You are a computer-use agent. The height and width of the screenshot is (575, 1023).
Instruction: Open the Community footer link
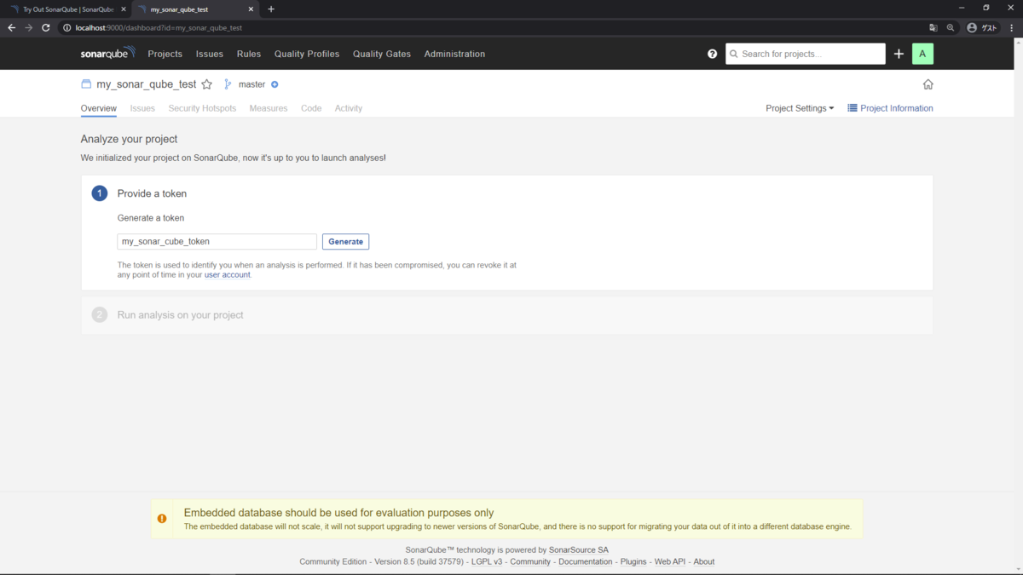point(530,562)
